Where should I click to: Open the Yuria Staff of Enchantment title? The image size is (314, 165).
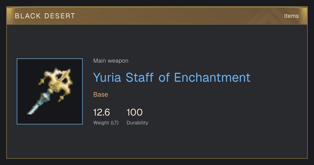pos(172,78)
